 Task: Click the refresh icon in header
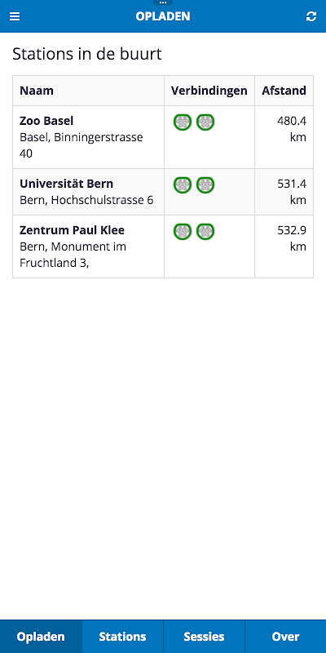(311, 16)
